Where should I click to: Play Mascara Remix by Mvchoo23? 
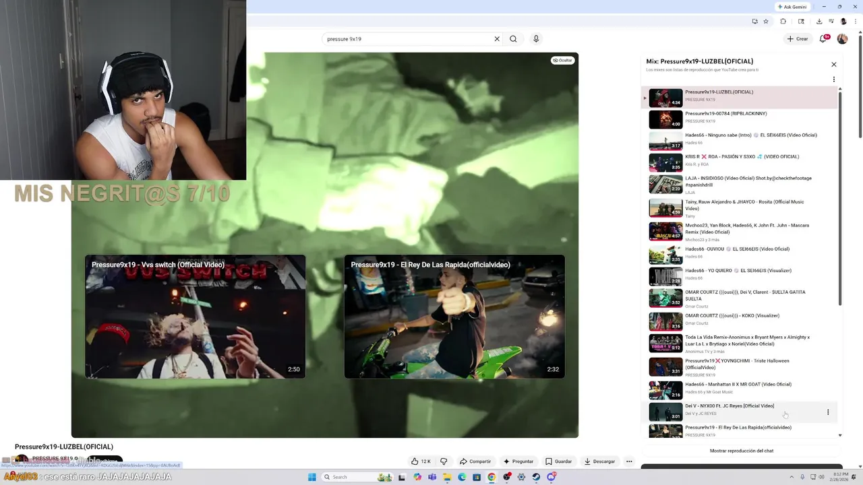click(x=739, y=231)
